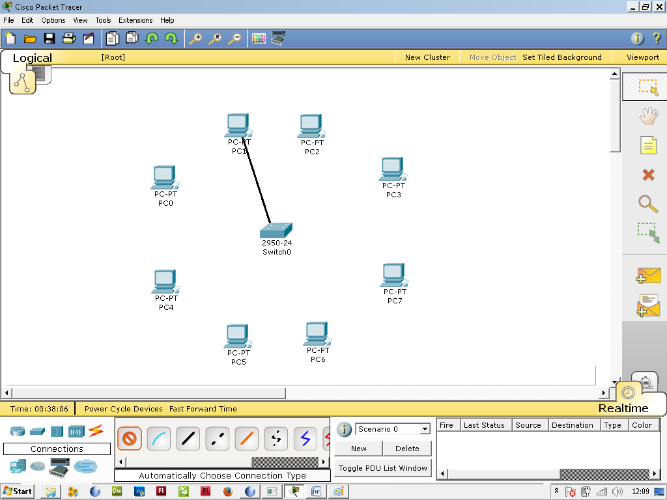This screenshot has width=667, height=500.
Task: Click the Toggle PDU List Window button
Action: pos(382,467)
